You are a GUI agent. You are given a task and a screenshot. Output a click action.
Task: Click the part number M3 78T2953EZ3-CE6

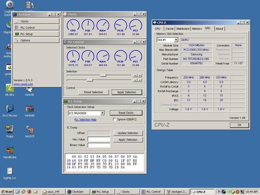[196, 59]
